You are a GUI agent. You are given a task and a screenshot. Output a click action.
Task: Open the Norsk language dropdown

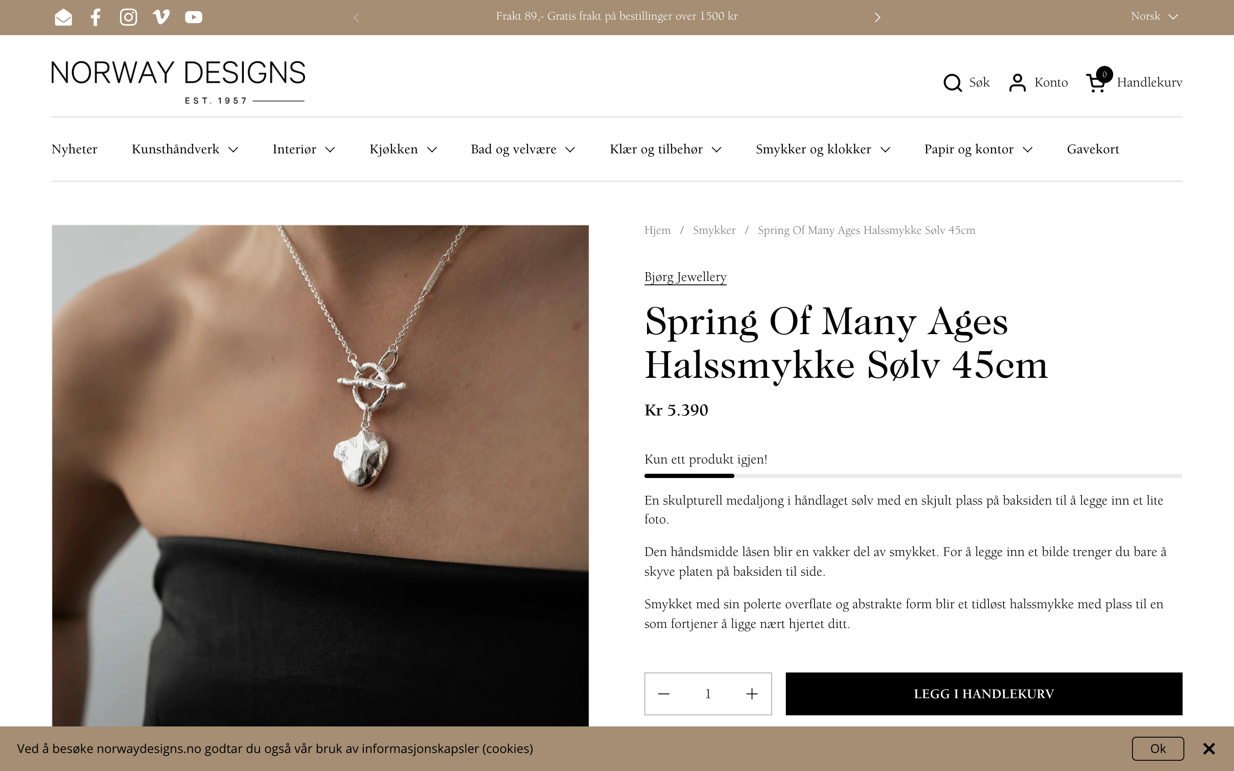pos(1154,16)
